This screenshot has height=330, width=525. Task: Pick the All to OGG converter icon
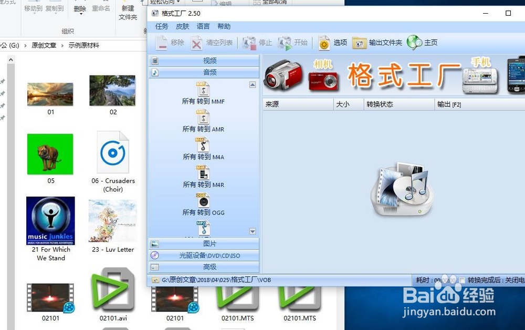203,200
